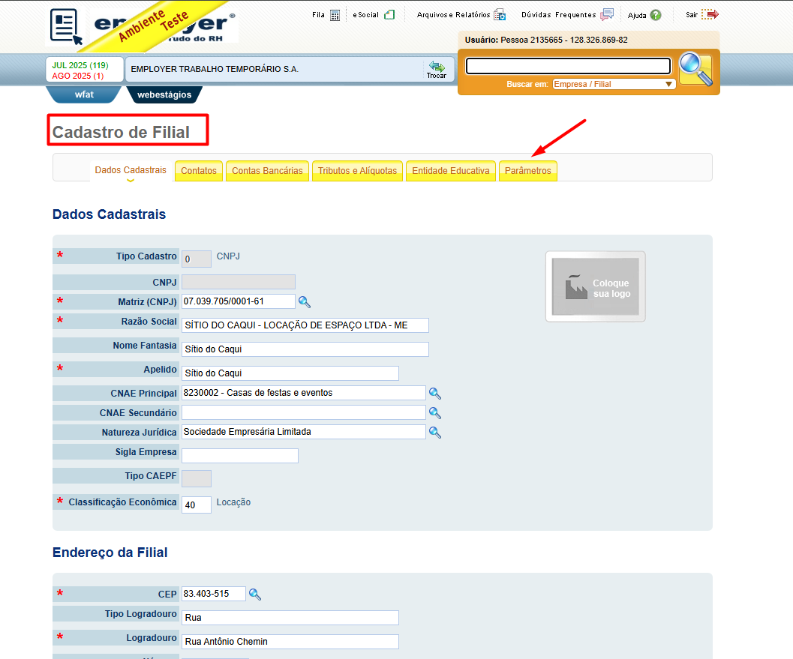Open Dúvidas Frequentes chat icon
Screen dimensions: 793x659
(607, 15)
